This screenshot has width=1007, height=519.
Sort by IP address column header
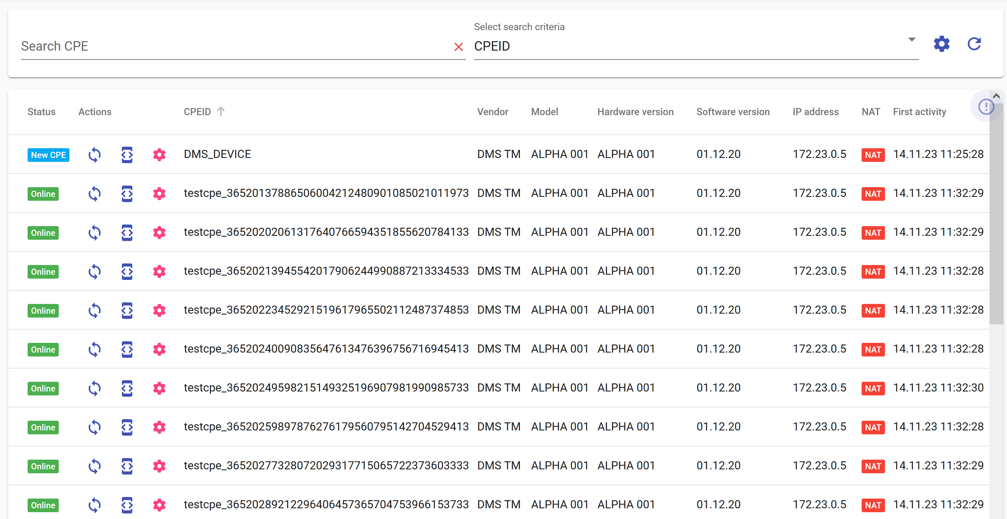816,112
